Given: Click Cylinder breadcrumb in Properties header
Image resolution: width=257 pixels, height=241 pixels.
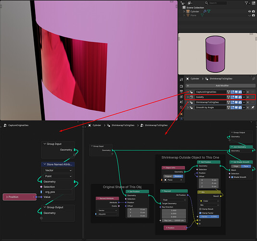Looking at the screenshot, I should (195, 79).
